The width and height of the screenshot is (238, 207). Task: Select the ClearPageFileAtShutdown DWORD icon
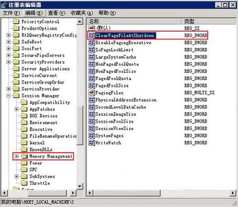click(x=91, y=36)
